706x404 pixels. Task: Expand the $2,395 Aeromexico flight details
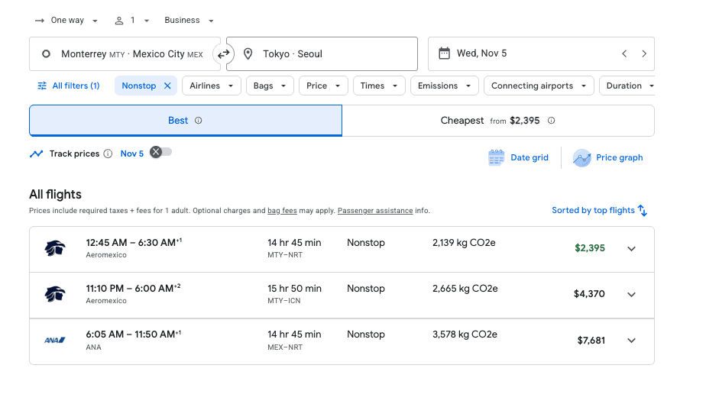tap(631, 248)
